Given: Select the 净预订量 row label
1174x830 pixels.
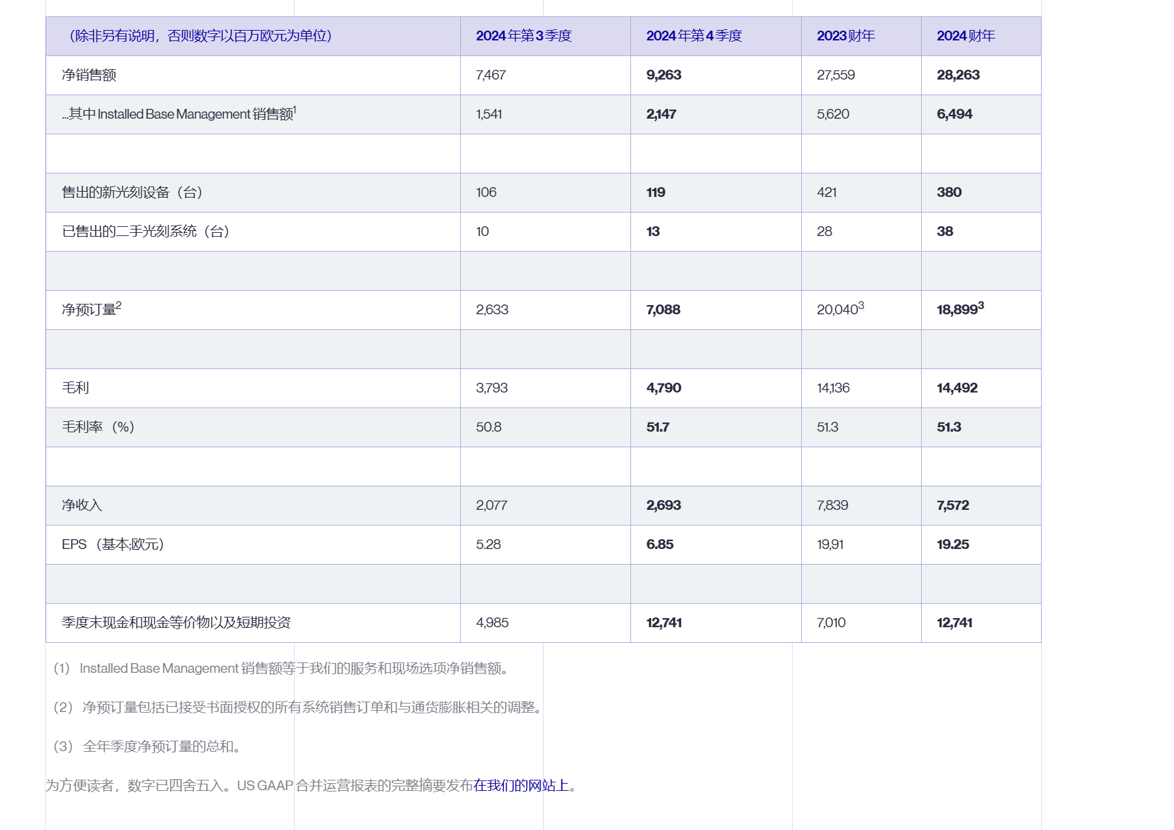Looking at the screenshot, I should click(91, 308).
